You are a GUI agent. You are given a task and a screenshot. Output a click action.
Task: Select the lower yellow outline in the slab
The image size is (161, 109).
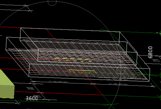pyautogui.click(x=82, y=71)
